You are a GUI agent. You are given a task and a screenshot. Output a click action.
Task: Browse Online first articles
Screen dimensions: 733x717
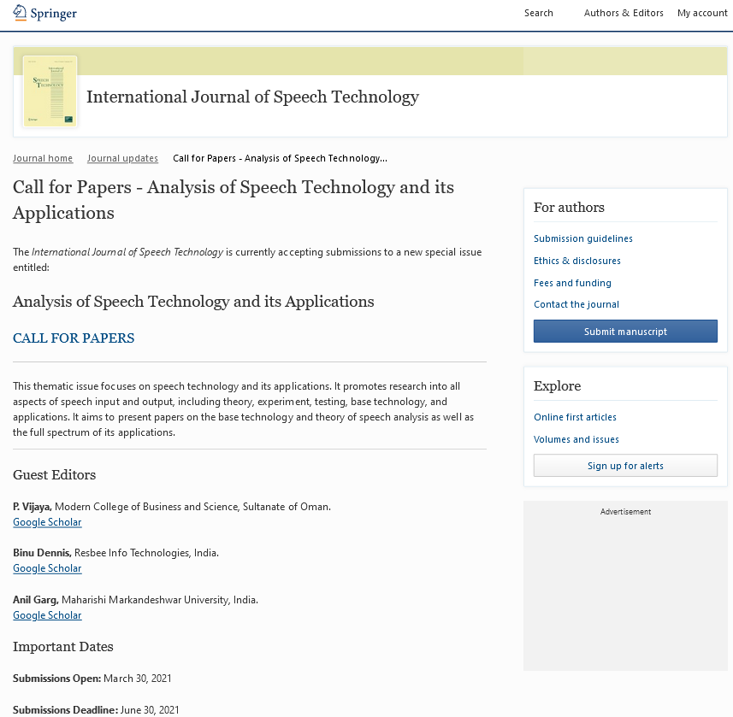575,417
